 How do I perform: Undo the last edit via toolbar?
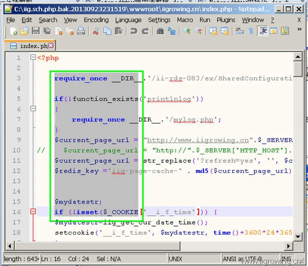134,31
